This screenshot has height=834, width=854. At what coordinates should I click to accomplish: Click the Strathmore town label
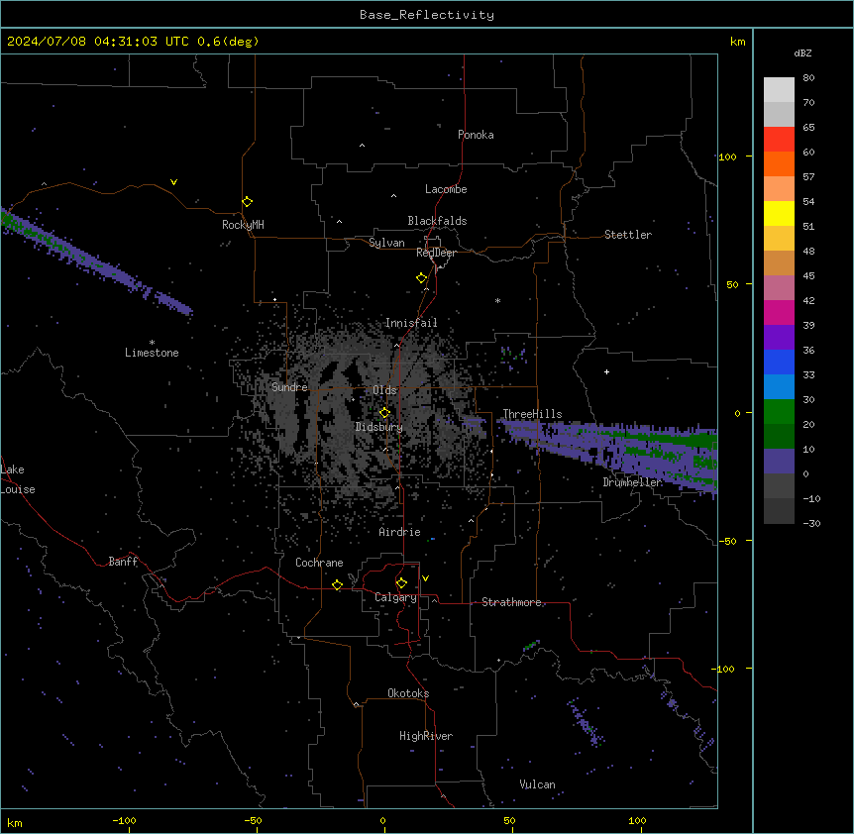511,602
